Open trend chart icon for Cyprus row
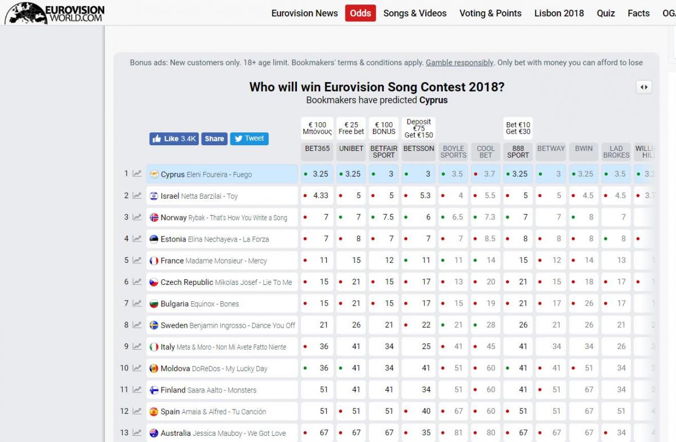676x442 pixels. point(137,173)
